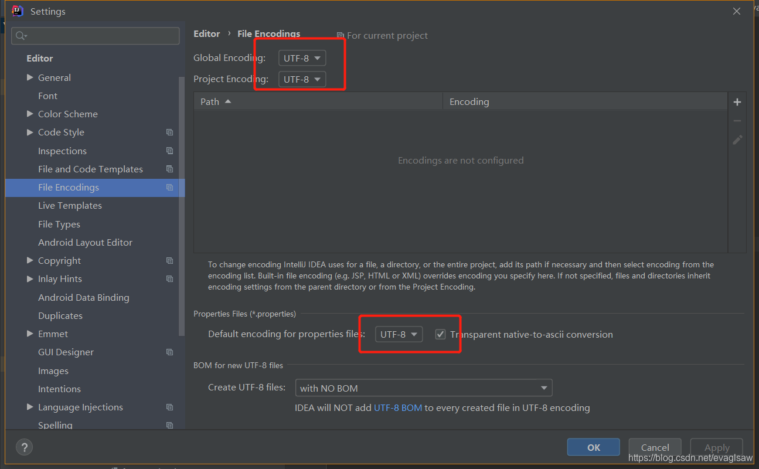Open the Create UTF-8 files combo box
This screenshot has width=759, height=469.
coord(424,388)
